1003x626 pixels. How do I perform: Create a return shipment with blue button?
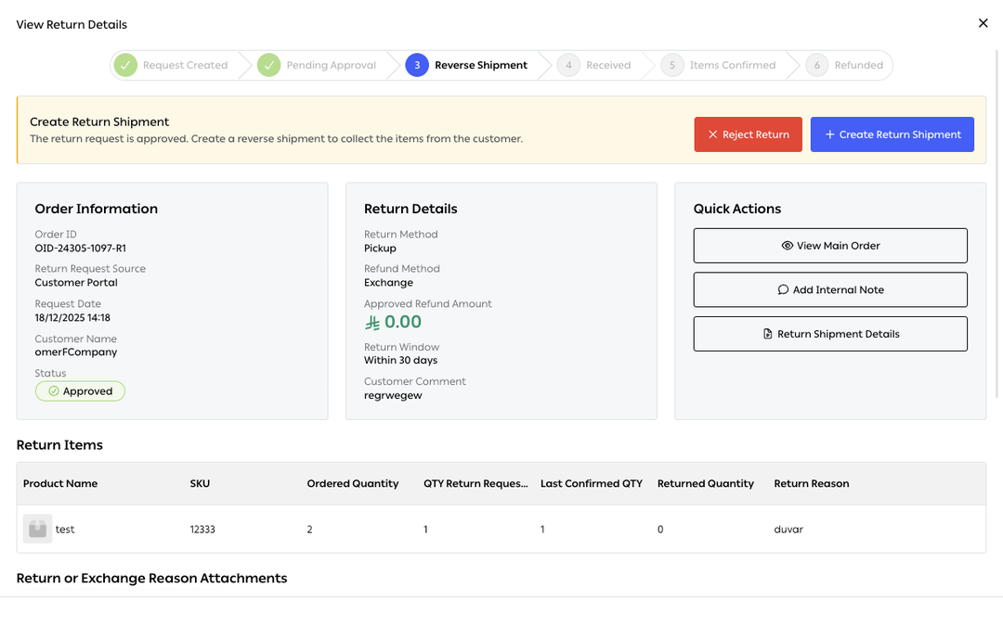(x=892, y=134)
